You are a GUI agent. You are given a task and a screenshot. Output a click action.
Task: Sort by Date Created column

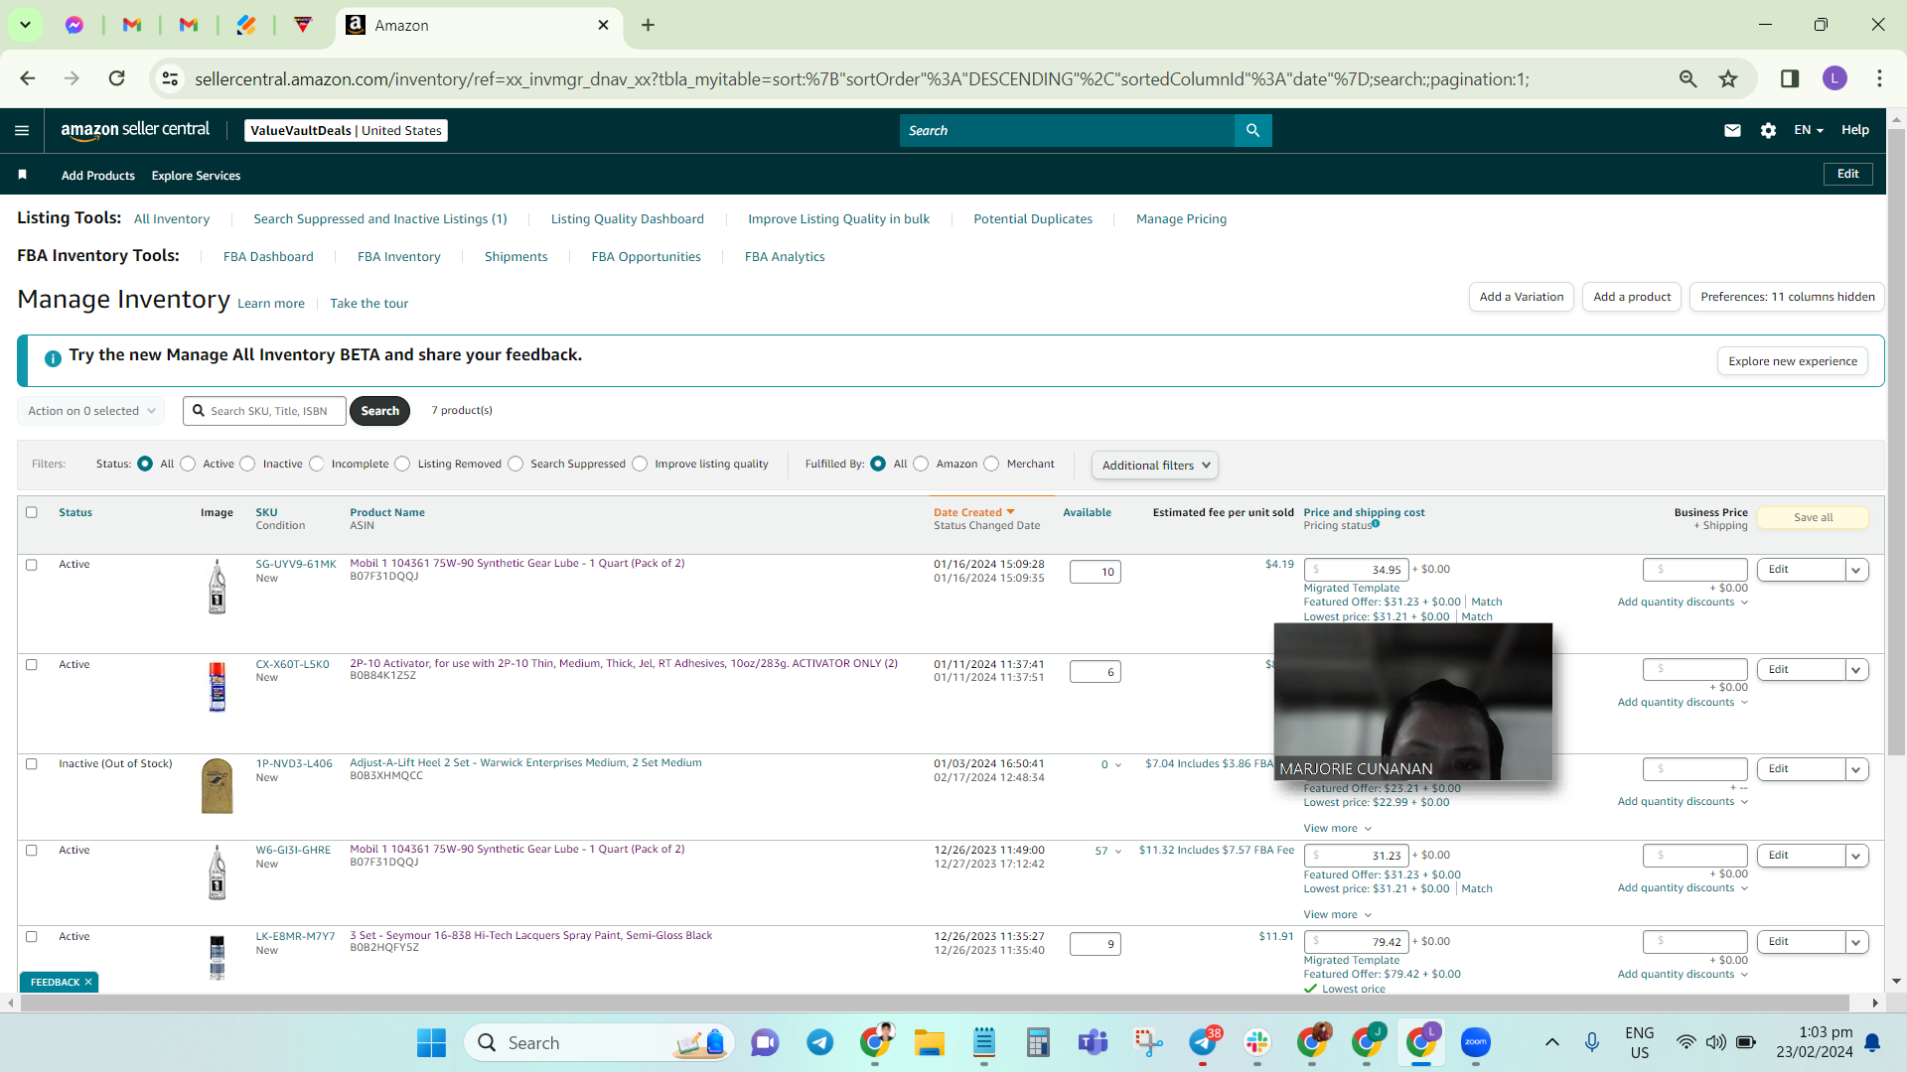[x=973, y=512]
